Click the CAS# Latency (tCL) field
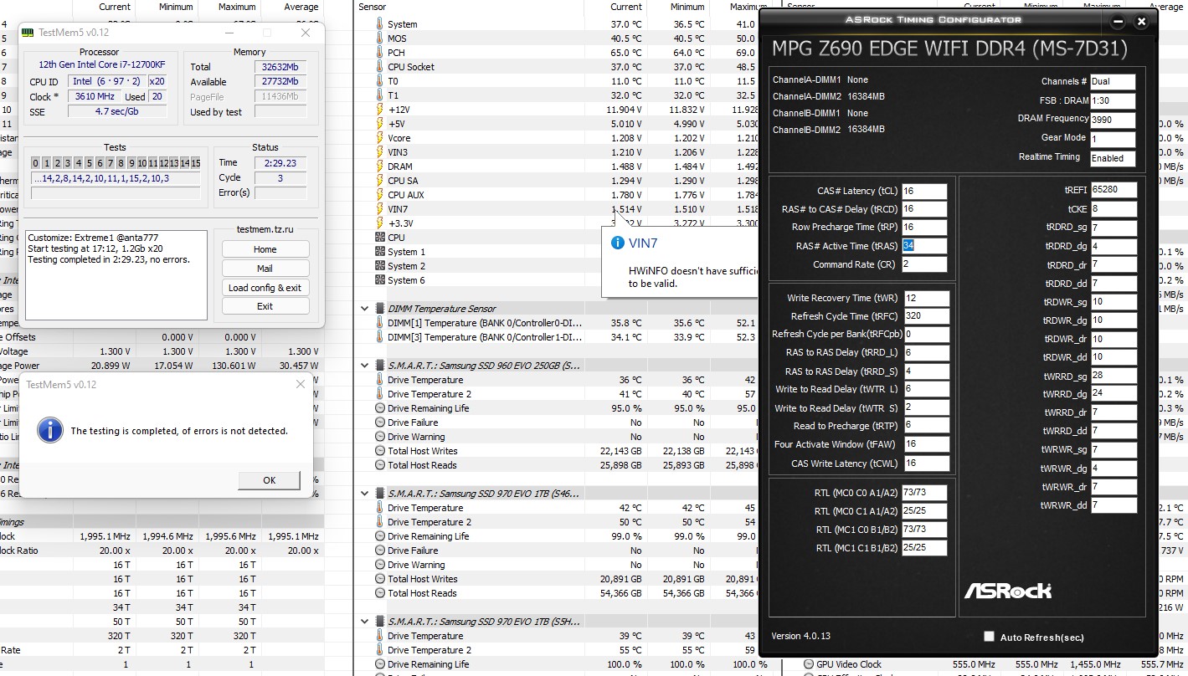1188x676 pixels. point(924,192)
